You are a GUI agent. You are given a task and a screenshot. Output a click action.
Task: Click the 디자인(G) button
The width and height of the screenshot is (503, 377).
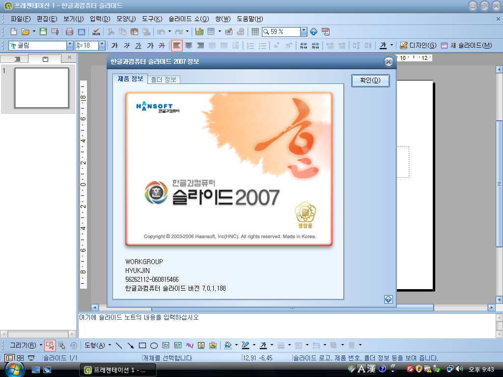point(419,46)
